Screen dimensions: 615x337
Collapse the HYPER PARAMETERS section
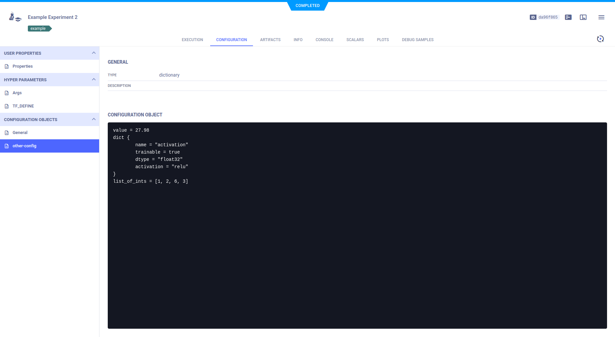[93, 79]
